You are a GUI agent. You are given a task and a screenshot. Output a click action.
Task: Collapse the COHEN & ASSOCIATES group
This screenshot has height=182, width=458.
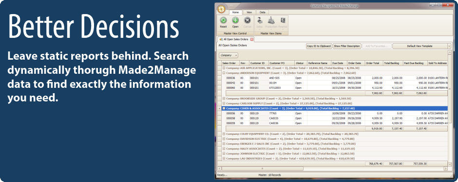coord(224,108)
